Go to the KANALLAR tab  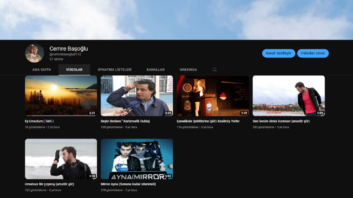(155, 70)
